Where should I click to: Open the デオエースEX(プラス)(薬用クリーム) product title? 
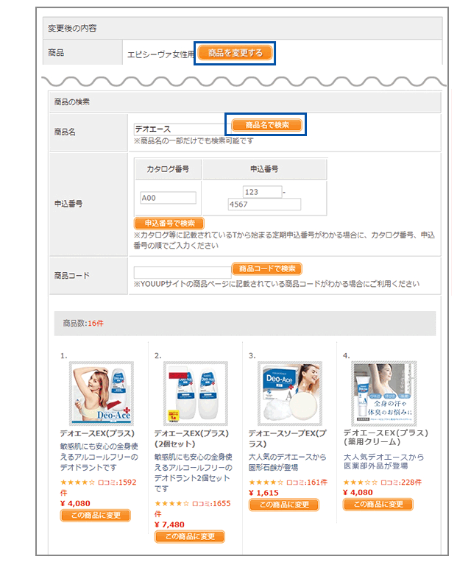[x=386, y=438]
